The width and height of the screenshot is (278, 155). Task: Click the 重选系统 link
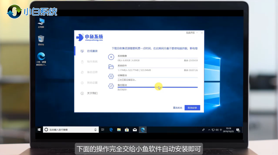click(177, 108)
